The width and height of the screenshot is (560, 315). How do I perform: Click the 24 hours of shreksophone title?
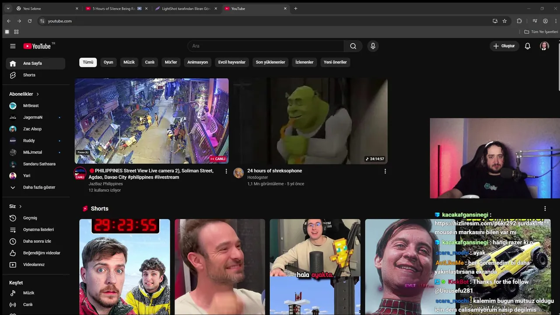275,171
